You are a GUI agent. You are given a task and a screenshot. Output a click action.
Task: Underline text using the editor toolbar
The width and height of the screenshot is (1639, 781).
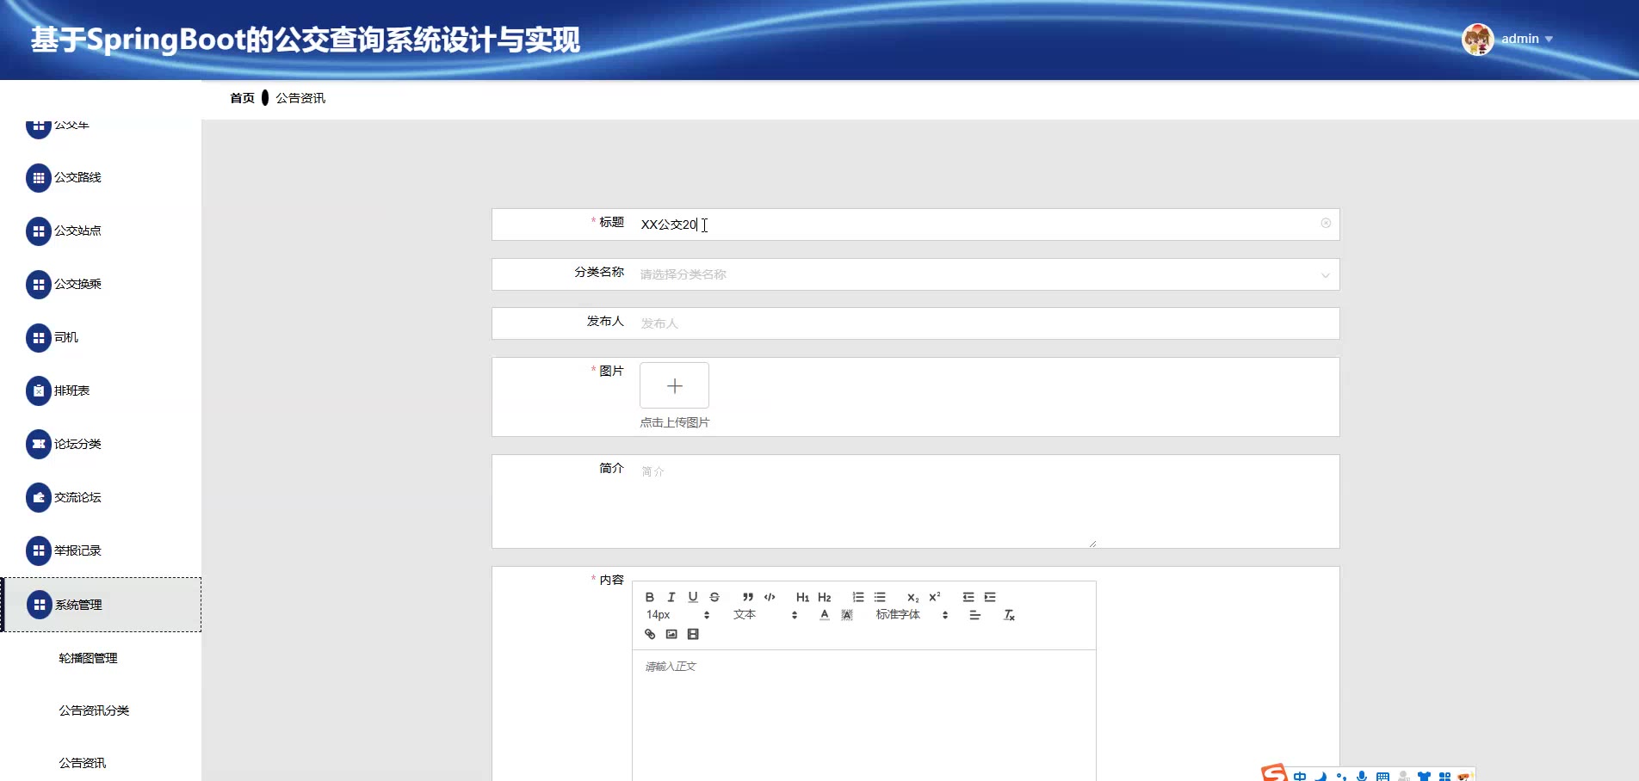(693, 597)
